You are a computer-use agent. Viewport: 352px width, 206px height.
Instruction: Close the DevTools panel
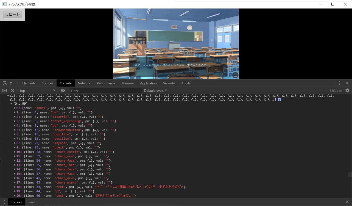click(x=347, y=83)
